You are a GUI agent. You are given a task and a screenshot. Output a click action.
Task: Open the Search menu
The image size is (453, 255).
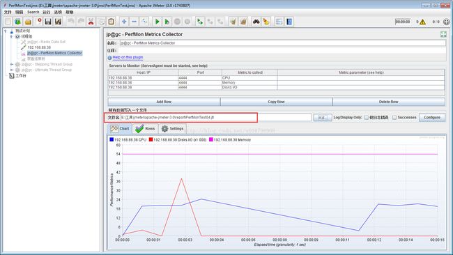pos(33,12)
